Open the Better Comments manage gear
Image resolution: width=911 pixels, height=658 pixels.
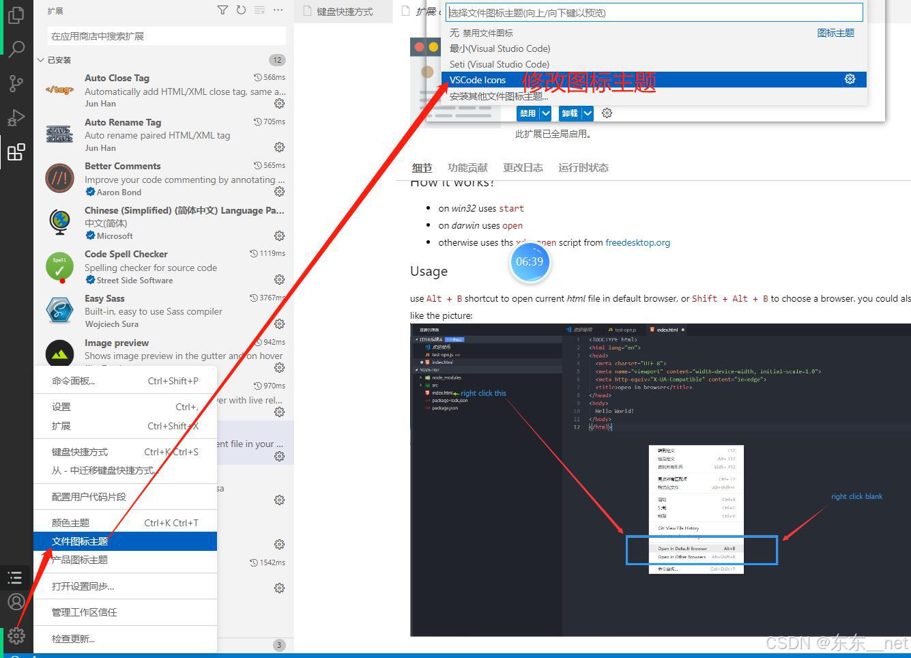click(x=279, y=192)
